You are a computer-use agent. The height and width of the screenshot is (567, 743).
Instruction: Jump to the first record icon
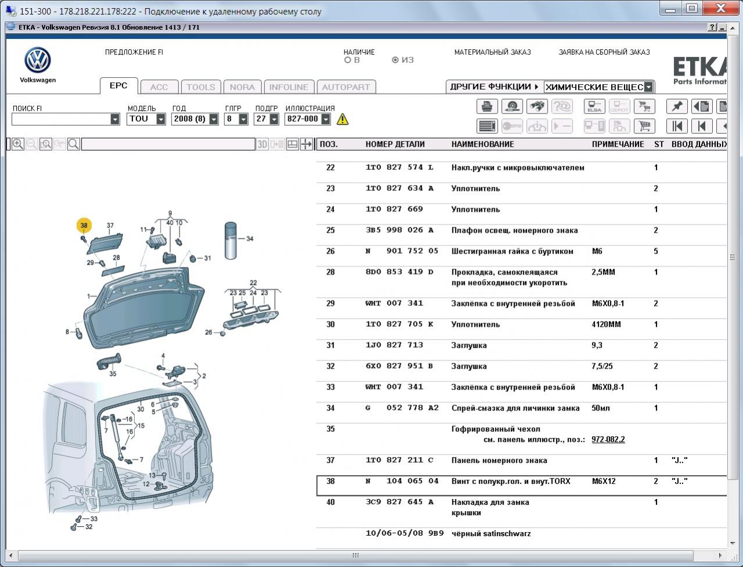677,126
